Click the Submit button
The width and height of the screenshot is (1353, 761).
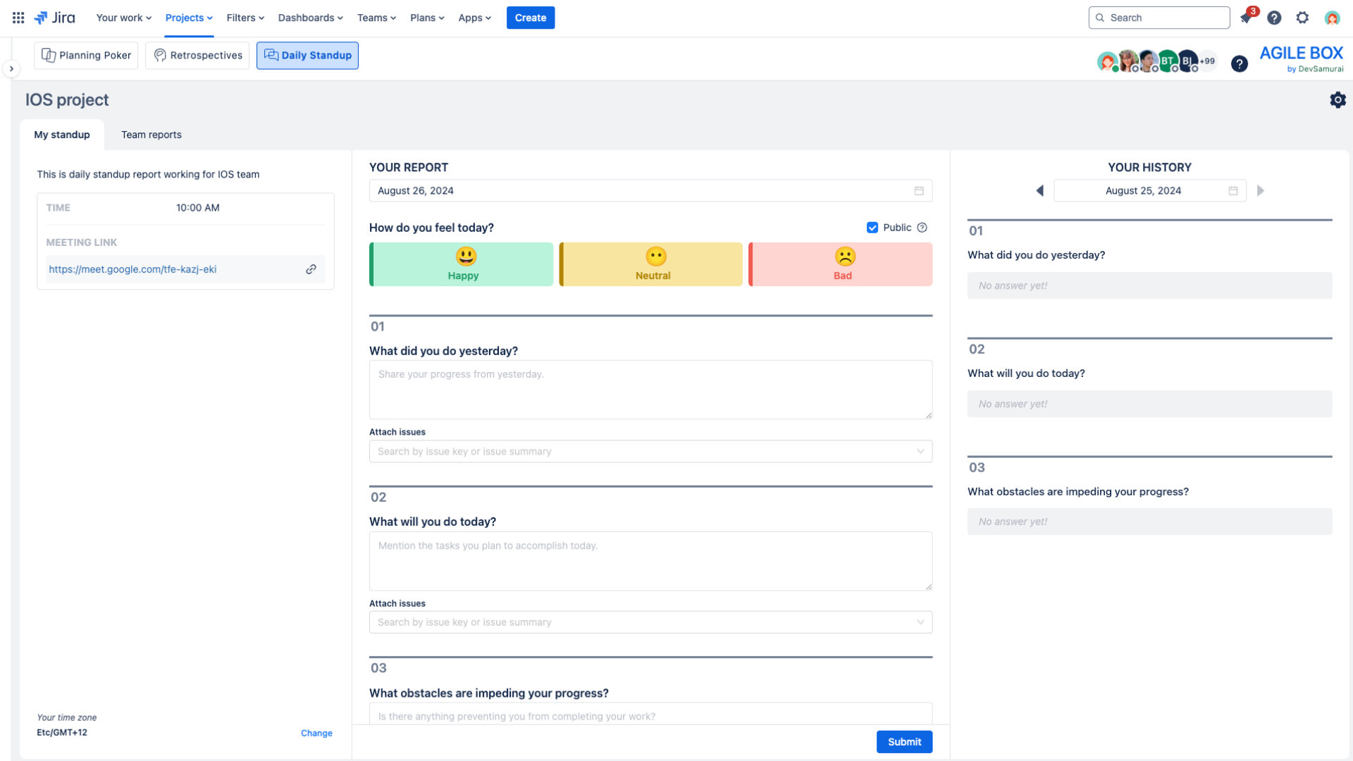[903, 741]
